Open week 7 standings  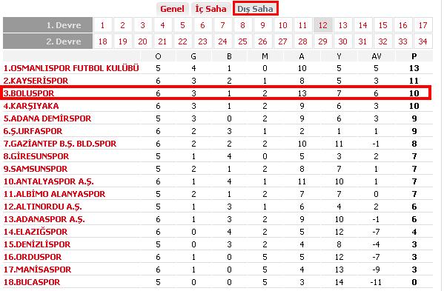click(x=222, y=25)
